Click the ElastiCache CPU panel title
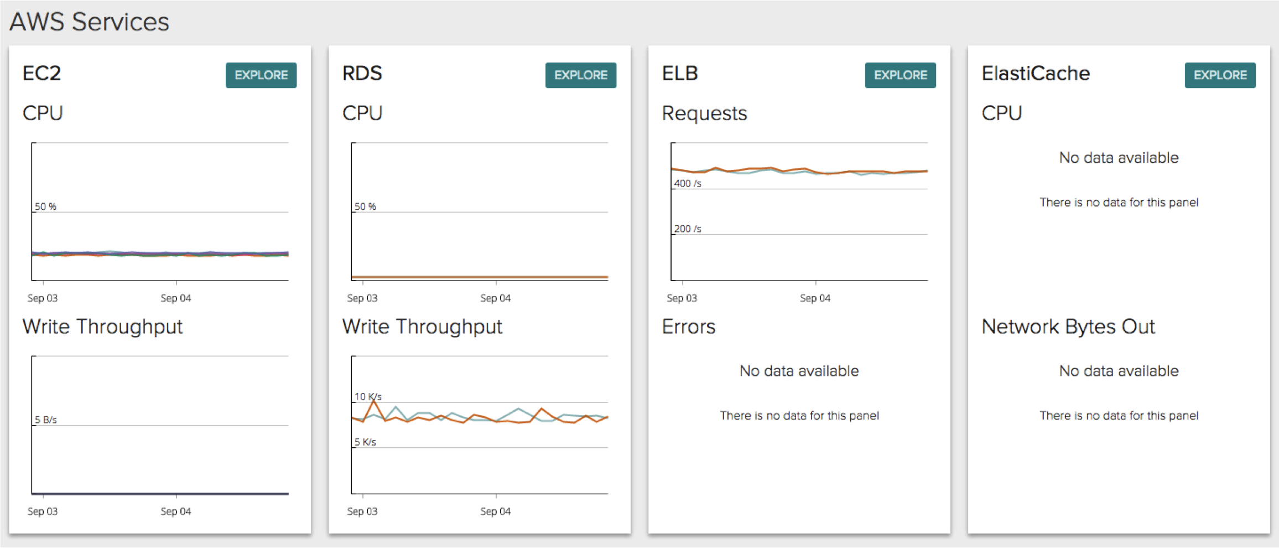 pyautogui.click(x=1001, y=113)
